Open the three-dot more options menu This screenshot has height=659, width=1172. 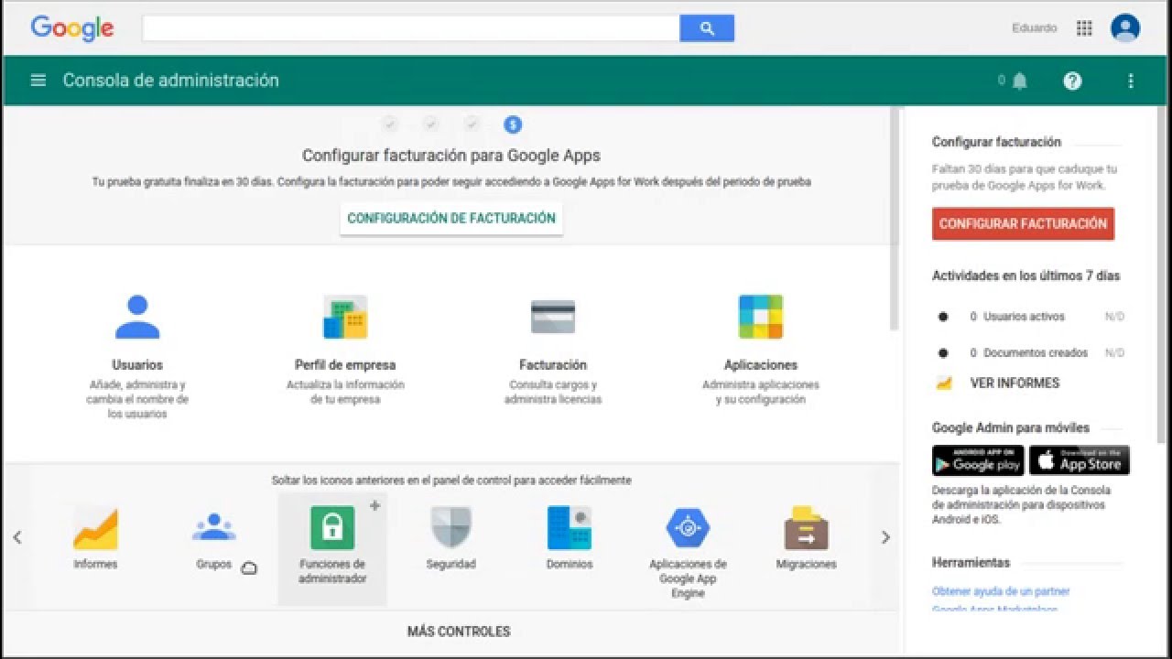click(1131, 81)
